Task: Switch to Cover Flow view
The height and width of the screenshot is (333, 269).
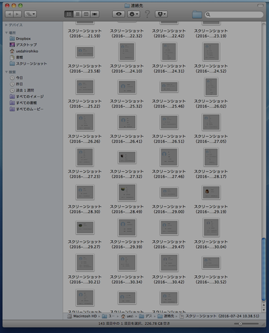Action: 95,14
